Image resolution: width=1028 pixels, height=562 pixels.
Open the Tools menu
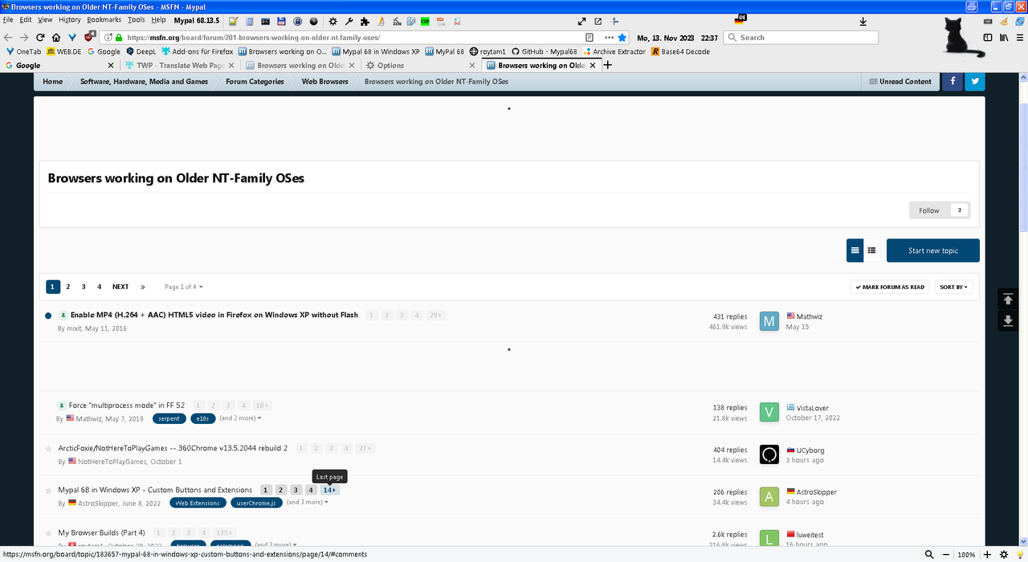136,19
